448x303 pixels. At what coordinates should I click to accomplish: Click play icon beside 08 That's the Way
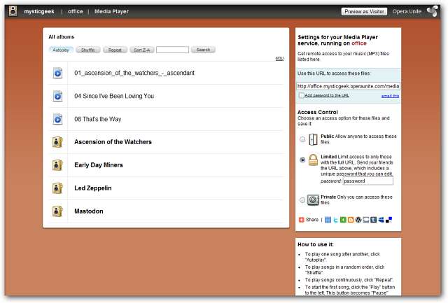click(57, 119)
